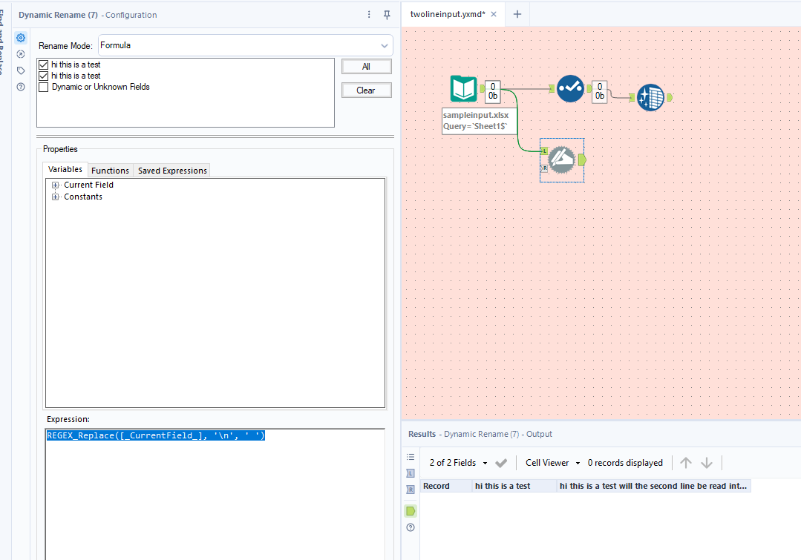801x560 pixels.
Task: Expand the Current Field tree item
Action: [55, 184]
